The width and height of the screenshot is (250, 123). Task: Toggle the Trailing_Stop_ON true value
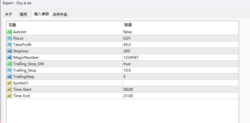pos(127,64)
